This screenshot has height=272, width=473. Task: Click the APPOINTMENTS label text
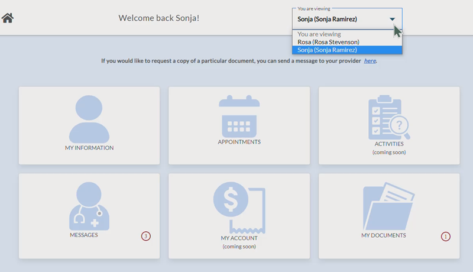[x=239, y=142]
